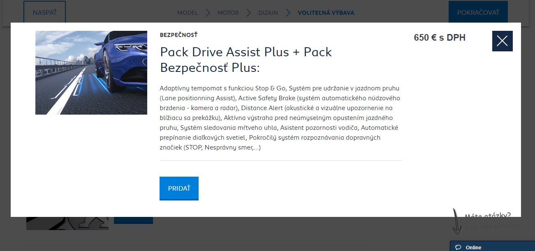
Task: Click the Máte otázky? handwritten note
Action: click(x=488, y=216)
